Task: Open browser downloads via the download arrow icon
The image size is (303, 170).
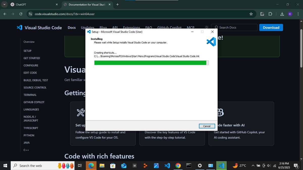Action: pos(282,14)
